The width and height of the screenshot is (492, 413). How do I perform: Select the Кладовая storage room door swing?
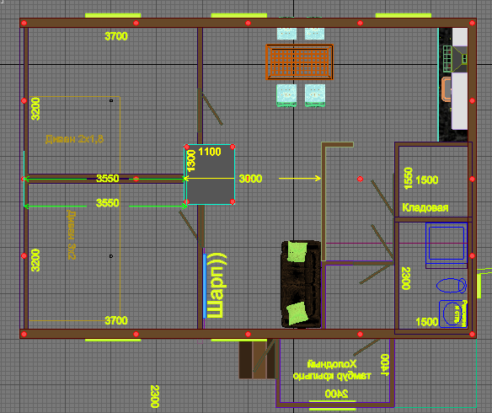pos(382,198)
